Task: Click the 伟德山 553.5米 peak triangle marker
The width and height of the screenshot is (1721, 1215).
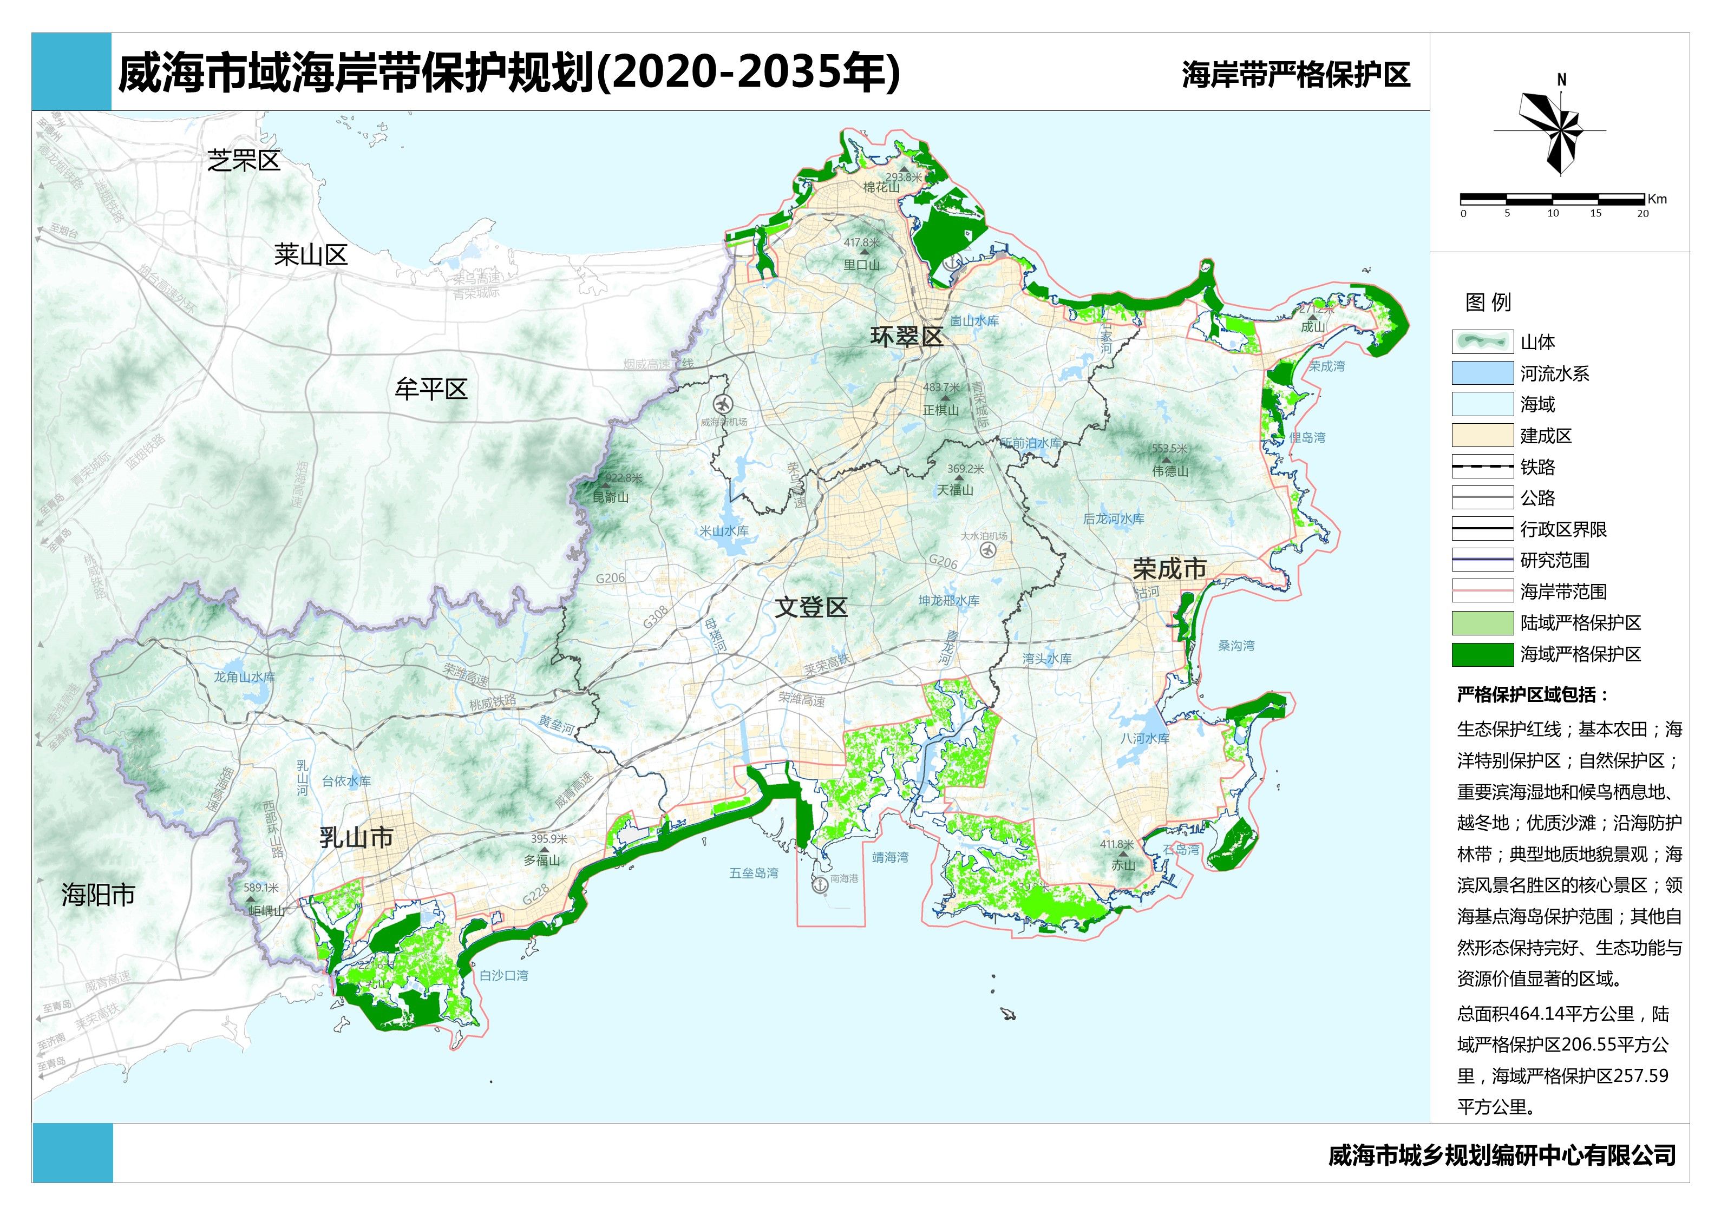Action: point(1166,459)
